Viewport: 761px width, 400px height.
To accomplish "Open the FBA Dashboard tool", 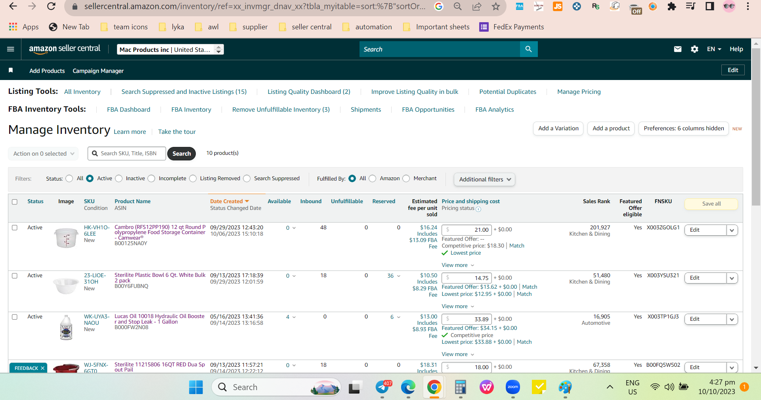I will [128, 110].
